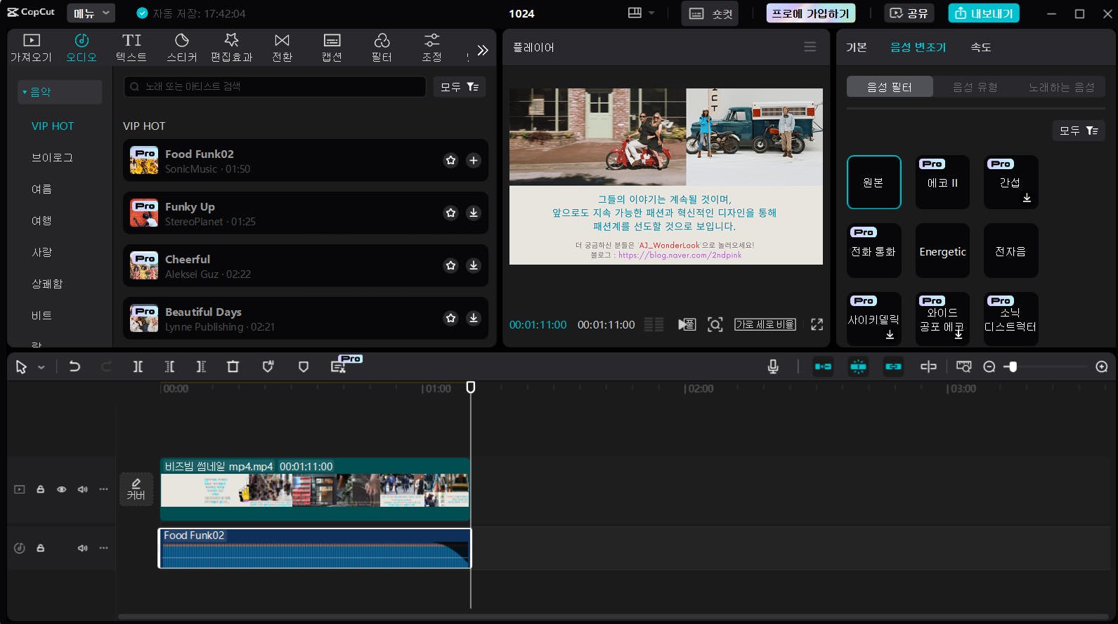Click the timeline zoom slider handle

(1012, 366)
